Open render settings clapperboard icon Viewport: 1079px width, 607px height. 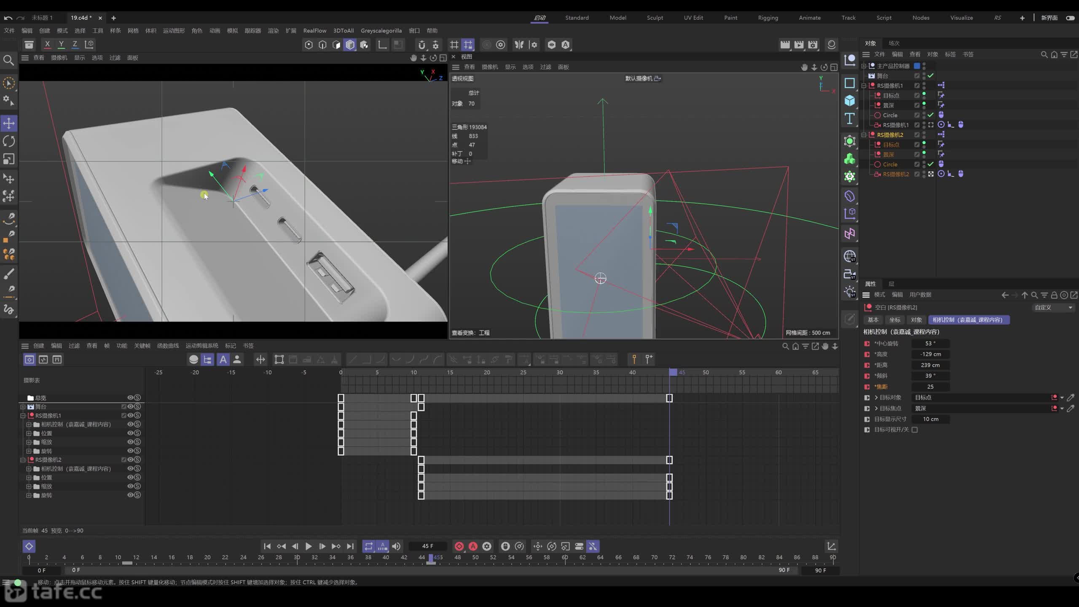coord(813,45)
